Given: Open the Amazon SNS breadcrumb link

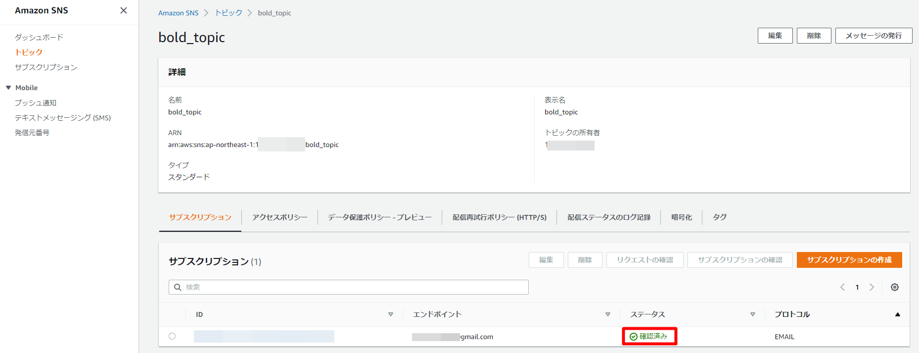Looking at the screenshot, I should 178,13.
